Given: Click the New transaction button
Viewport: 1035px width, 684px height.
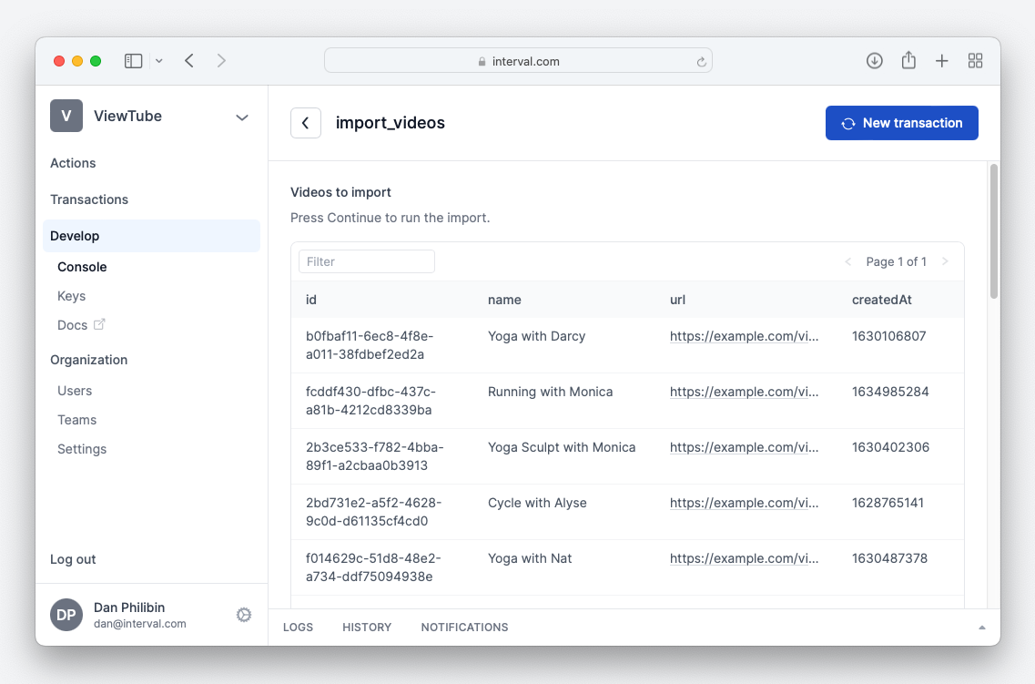Looking at the screenshot, I should pos(901,123).
